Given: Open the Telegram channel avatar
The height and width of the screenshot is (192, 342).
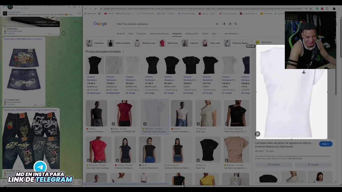Looking at the screenshot, I should coord(10,7).
